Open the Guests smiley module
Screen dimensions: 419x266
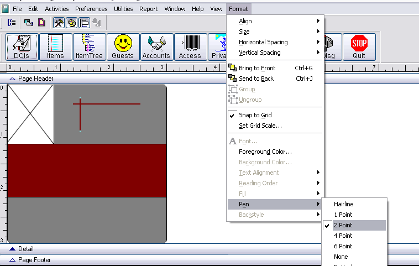[x=123, y=47]
